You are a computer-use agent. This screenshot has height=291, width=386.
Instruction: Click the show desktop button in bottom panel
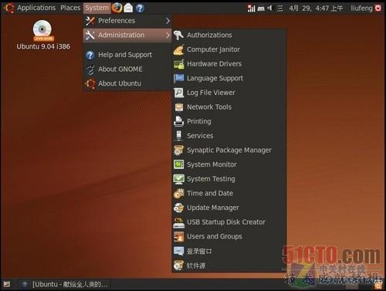pyautogui.click(x=7, y=284)
